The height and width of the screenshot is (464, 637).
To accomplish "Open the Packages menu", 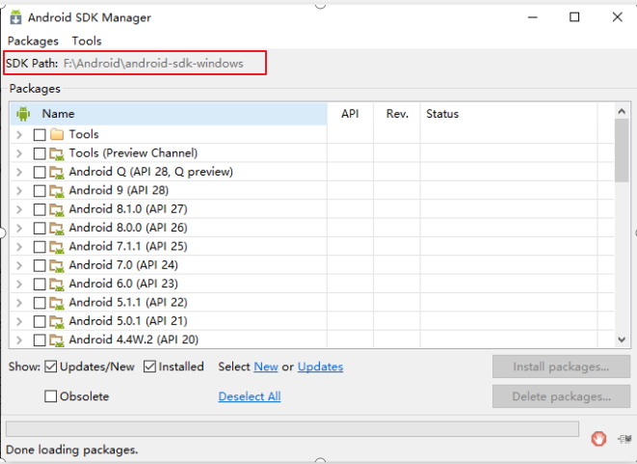I will 33,41.
